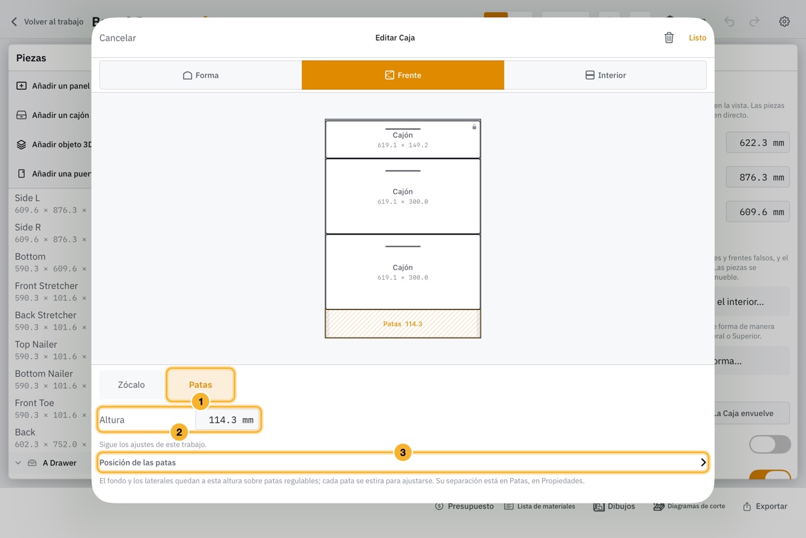Click the Añadir un cajón icon
806x538 pixels.
click(21, 115)
